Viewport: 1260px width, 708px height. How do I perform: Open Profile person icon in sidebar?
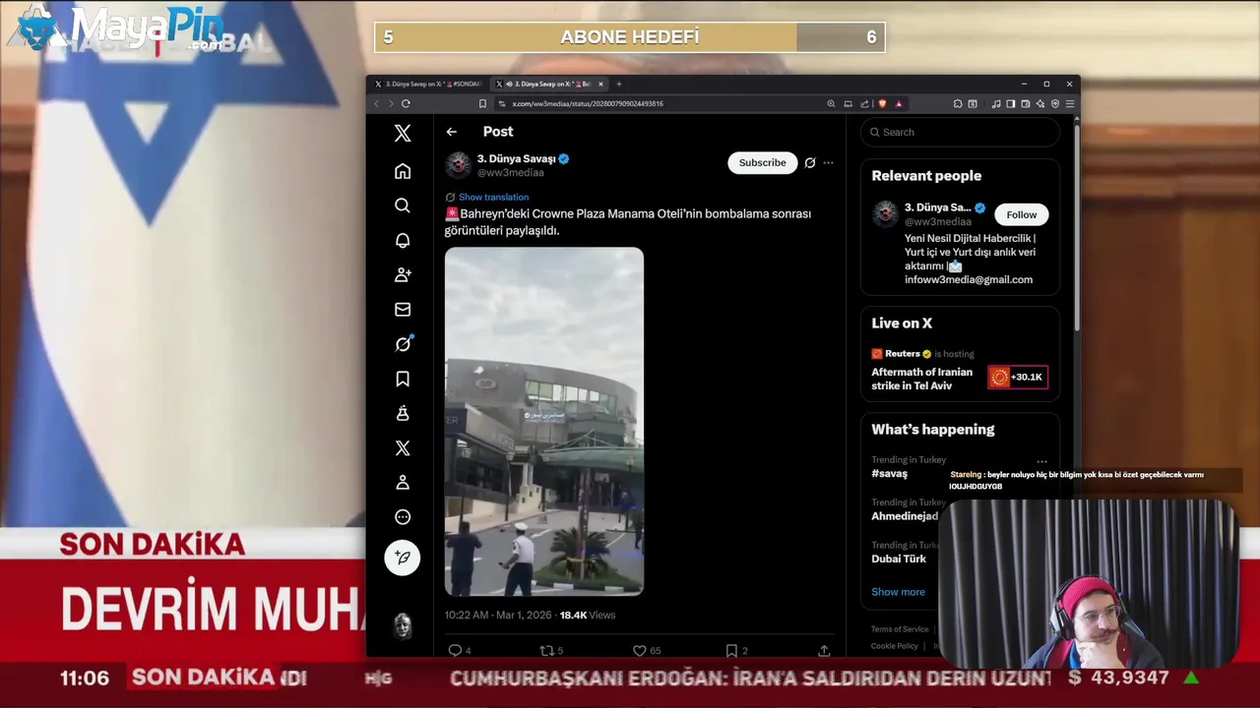coord(403,483)
